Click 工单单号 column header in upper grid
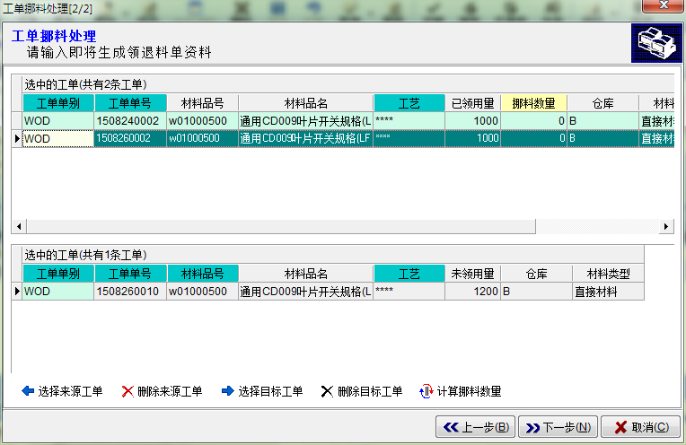Image resolution: width=686 pixels, height=445 pixels. click(130, 103)
